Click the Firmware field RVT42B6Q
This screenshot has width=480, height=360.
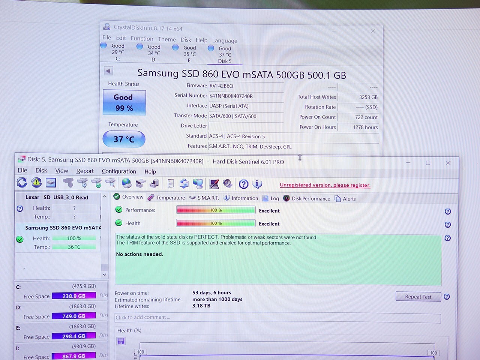click(x=246, y=86)
